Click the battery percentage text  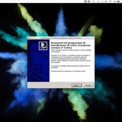115,1
